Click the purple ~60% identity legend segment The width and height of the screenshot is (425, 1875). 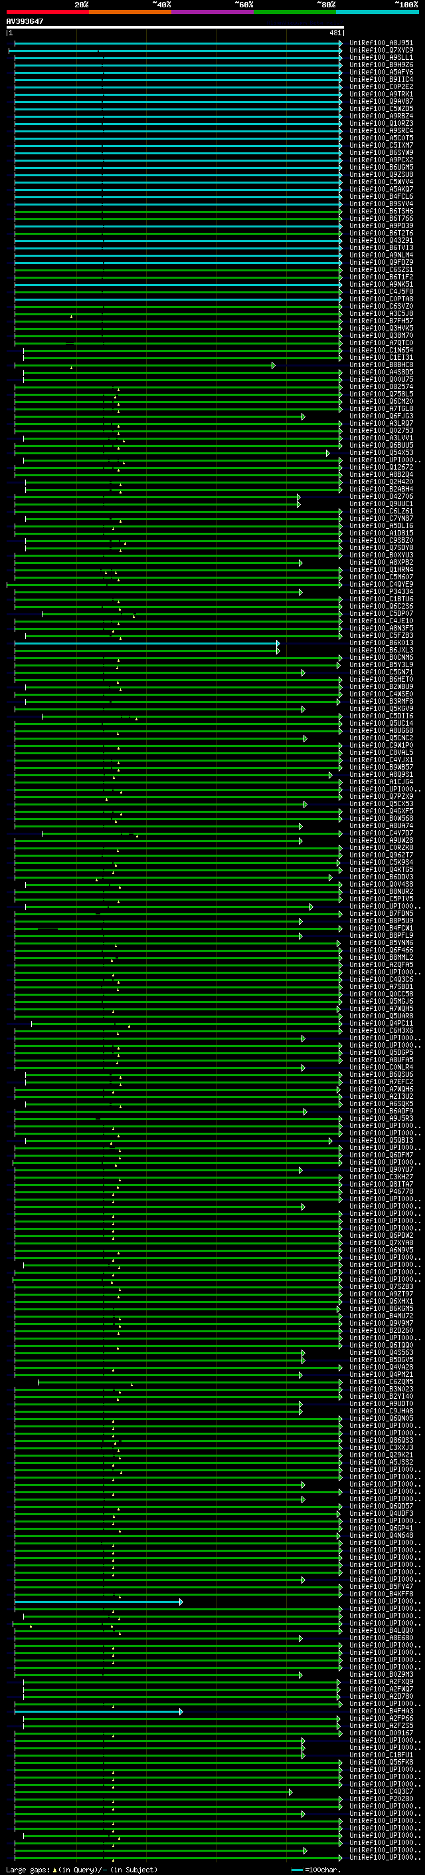(213, 12)
